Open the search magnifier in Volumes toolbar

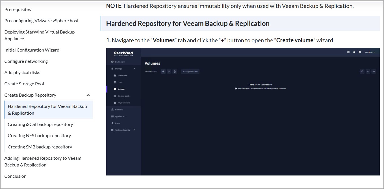tap(362, 72)
